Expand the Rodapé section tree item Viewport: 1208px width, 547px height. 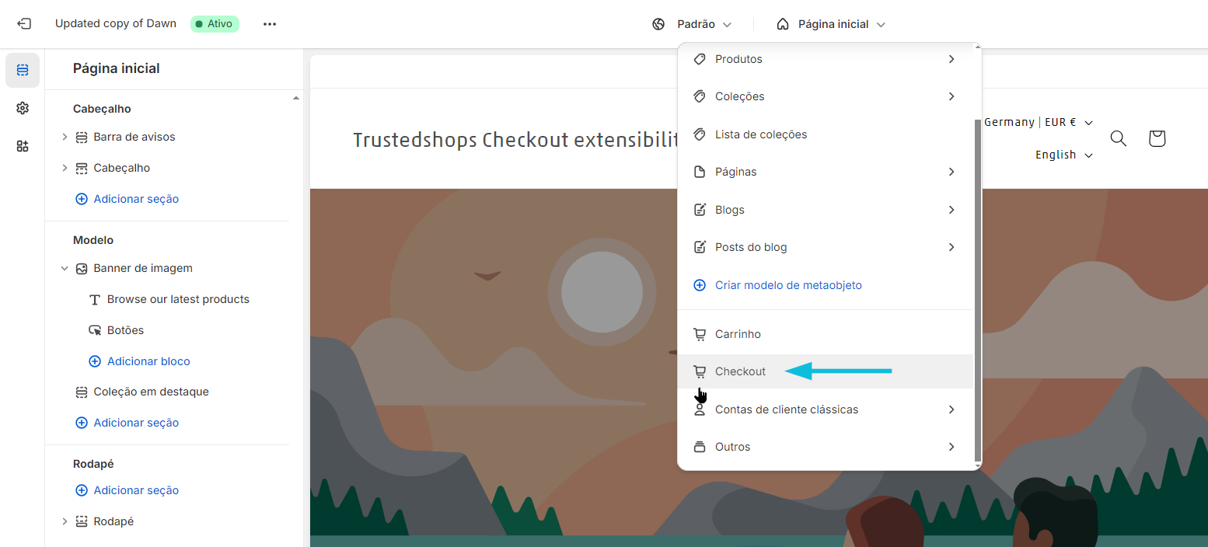coord(65,521)
